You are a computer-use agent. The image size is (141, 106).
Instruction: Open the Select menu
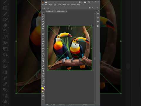tap(59, 5)
